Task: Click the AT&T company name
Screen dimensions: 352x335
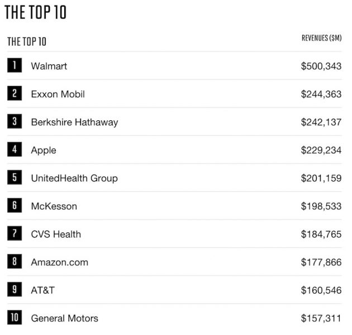Action: point(42,290)
